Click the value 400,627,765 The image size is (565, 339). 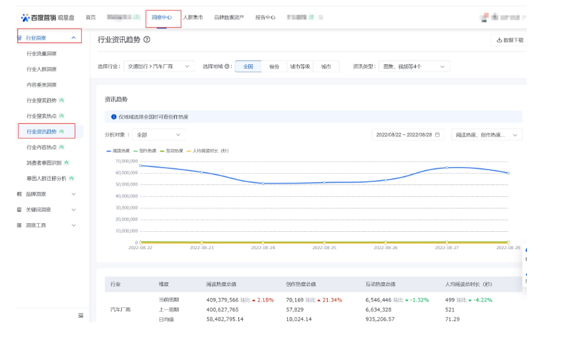coord(222,310)
